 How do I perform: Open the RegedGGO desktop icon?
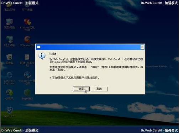click(x=27, y=95)
